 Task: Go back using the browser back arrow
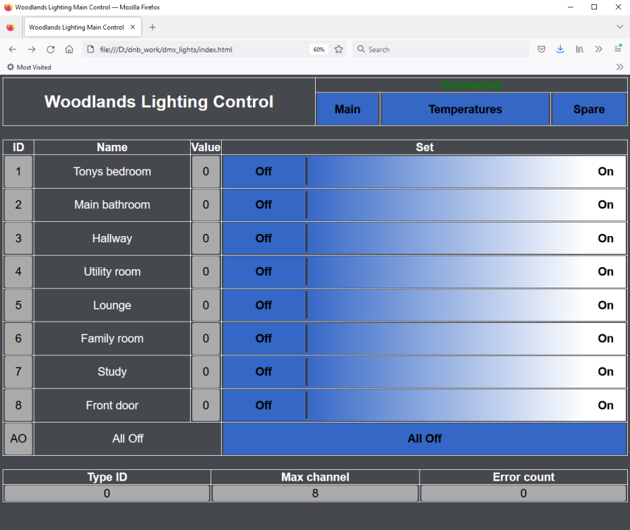tap(13, 49)
